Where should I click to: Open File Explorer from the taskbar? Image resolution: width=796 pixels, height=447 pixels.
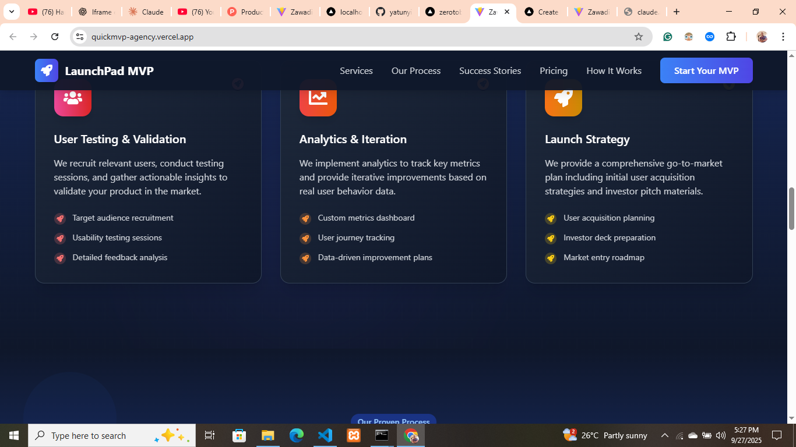267,435
